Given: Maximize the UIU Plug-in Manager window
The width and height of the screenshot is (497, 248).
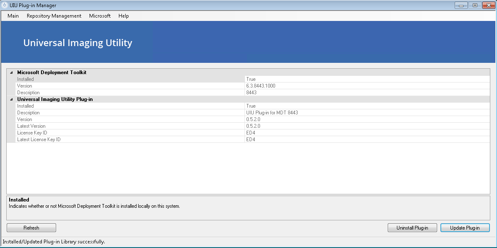Looking at the screenshot, I should click(475, 5).
